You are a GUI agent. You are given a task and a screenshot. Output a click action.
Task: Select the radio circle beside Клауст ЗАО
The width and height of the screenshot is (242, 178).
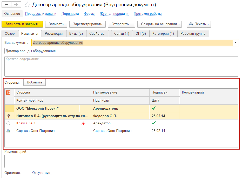[x=8, y=124]
